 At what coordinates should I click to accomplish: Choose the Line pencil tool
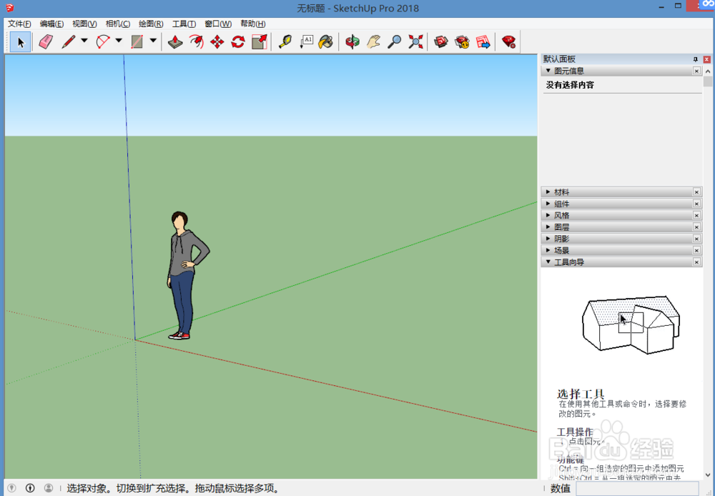click(x=69, y=42)
